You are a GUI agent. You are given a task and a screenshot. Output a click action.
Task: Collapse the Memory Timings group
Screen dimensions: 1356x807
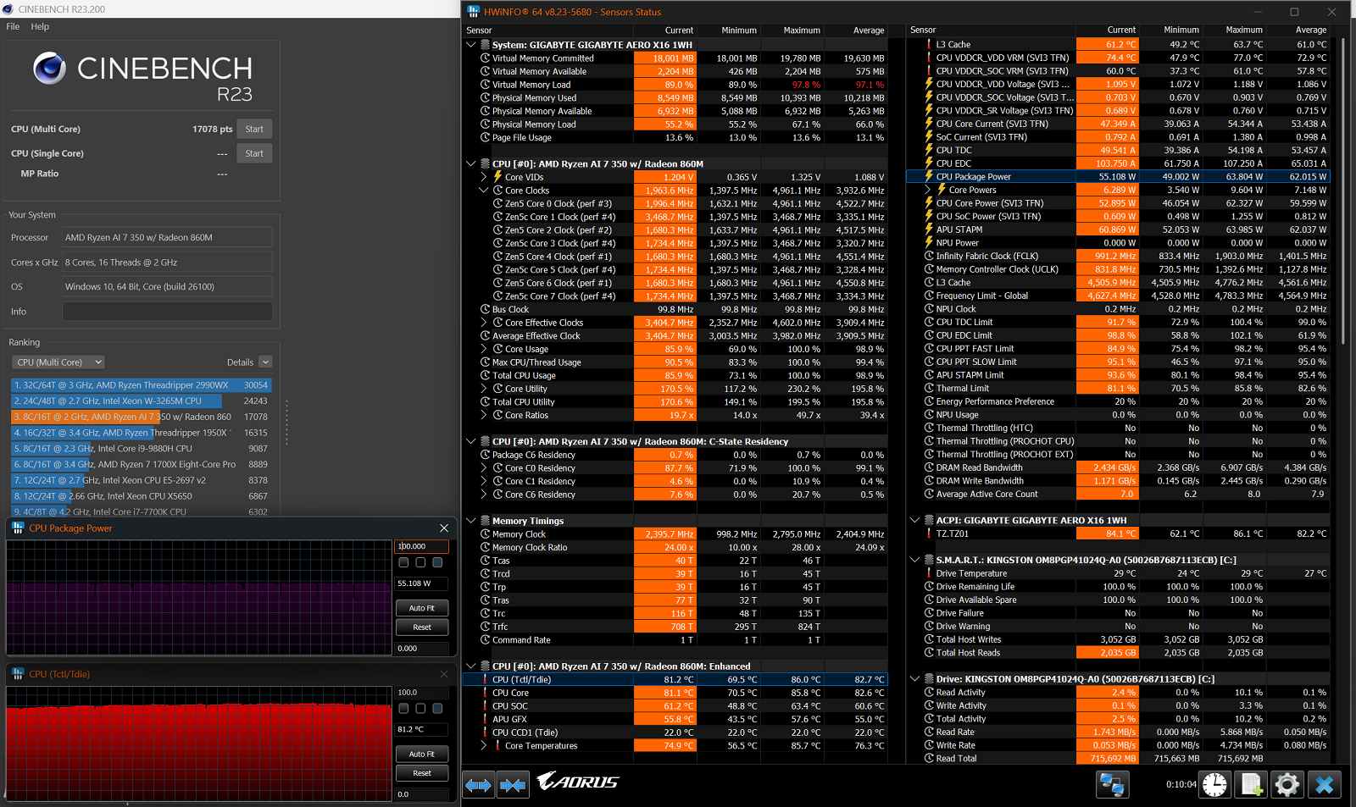[471, 521]
